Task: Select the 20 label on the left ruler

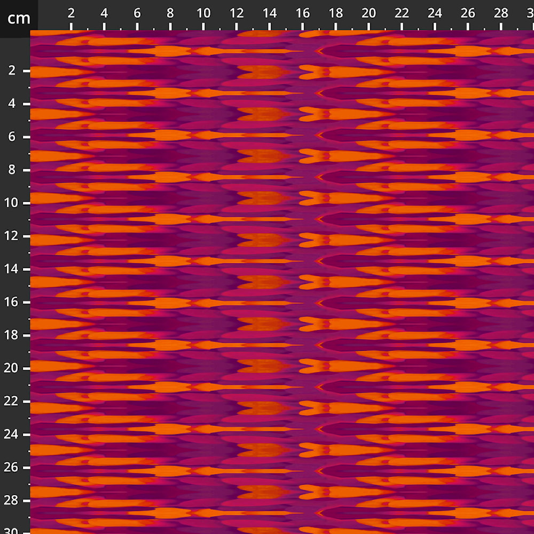Action: click(x=12, y=368)
